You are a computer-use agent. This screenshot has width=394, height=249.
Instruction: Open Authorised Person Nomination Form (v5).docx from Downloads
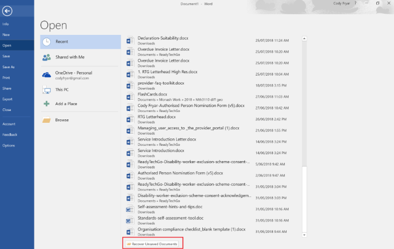pyautogui.click(x=208, y=175)
